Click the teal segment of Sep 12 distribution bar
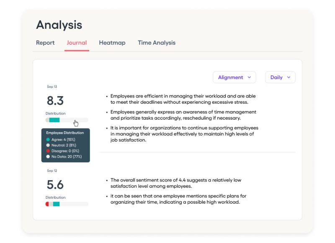This screenshot has height=243, width=335. pyautogui.click(x=56, y=204)
